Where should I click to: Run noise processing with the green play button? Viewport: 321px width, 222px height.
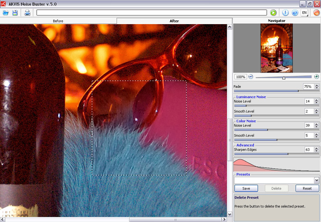[x=273, y=13]
